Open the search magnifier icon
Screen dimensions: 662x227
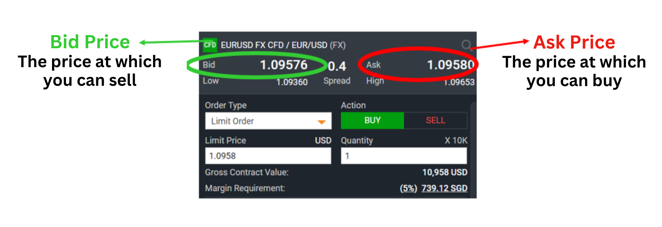pyautogui.click(x=466, y=44)
